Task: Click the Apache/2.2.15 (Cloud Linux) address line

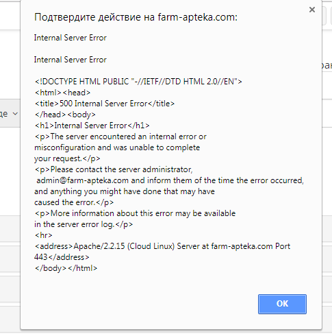Action: (x=162, y=246)
